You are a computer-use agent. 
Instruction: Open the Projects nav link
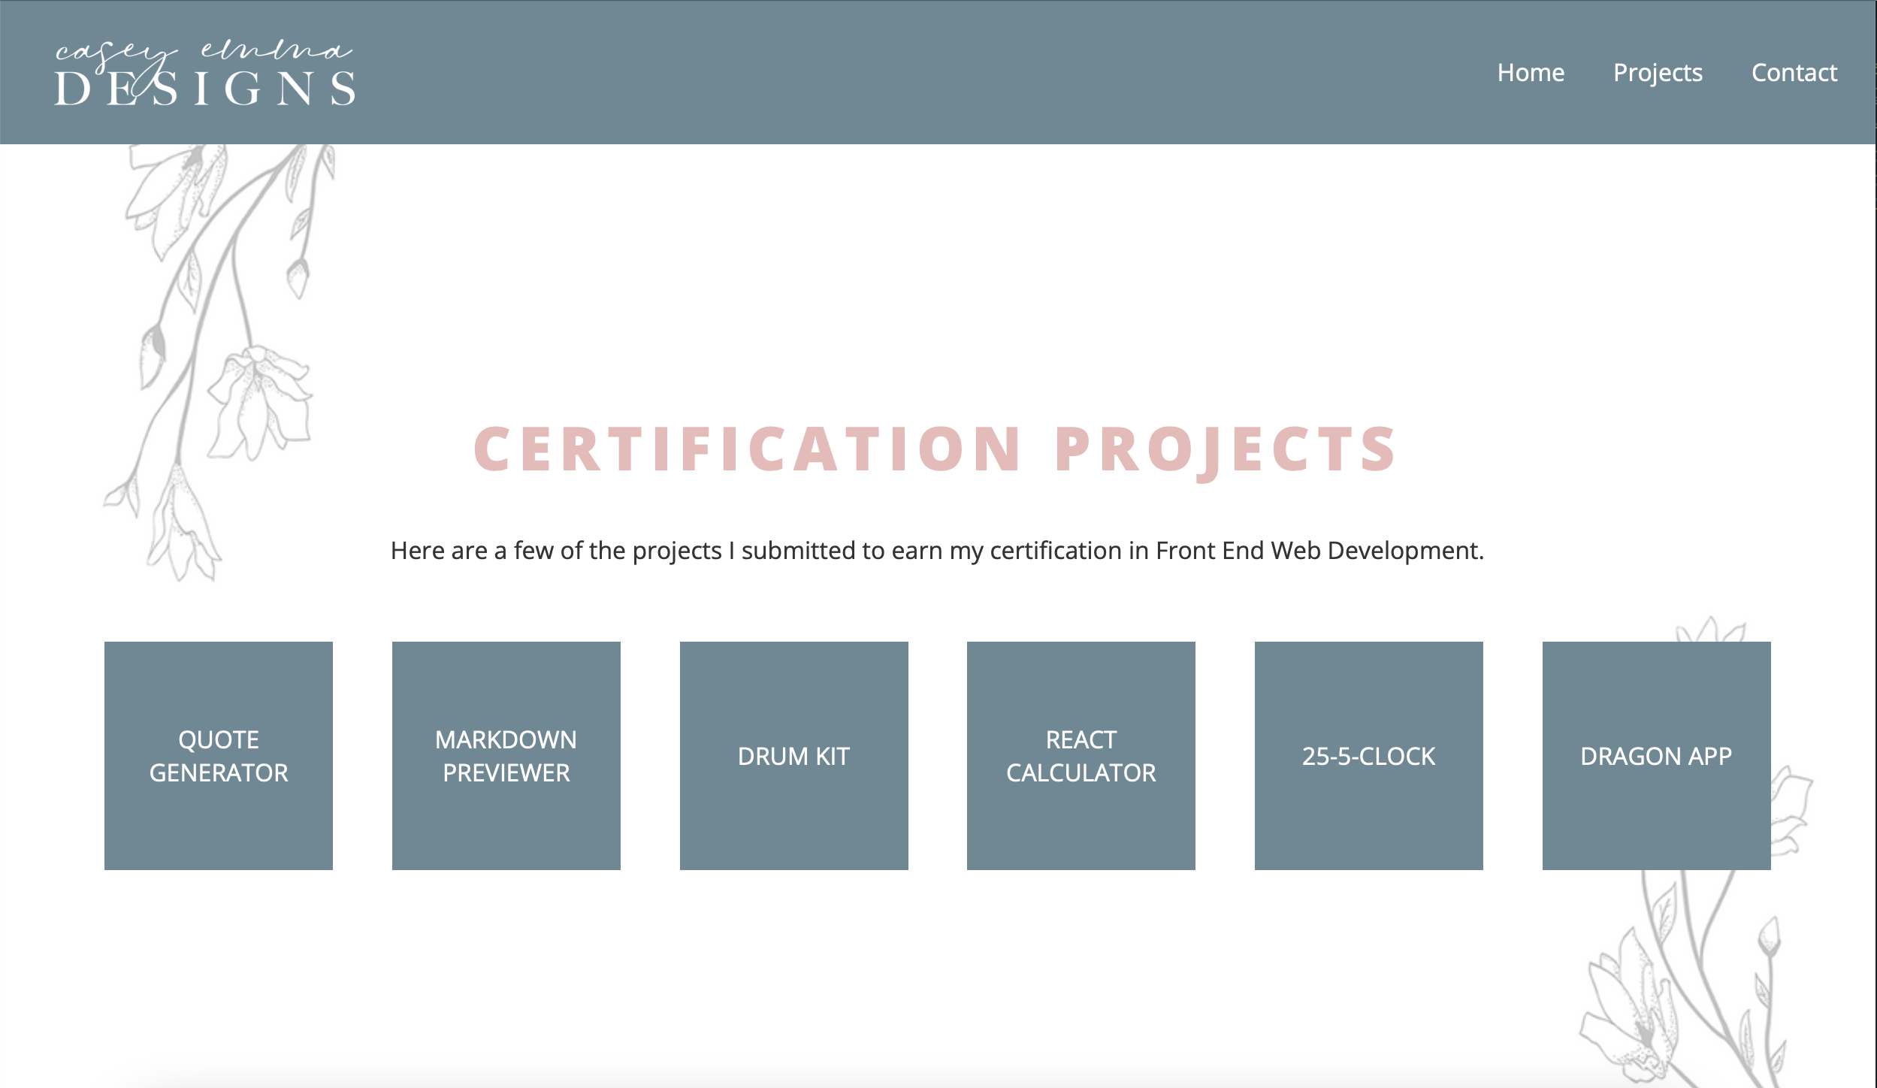[x=1658, y=73]
